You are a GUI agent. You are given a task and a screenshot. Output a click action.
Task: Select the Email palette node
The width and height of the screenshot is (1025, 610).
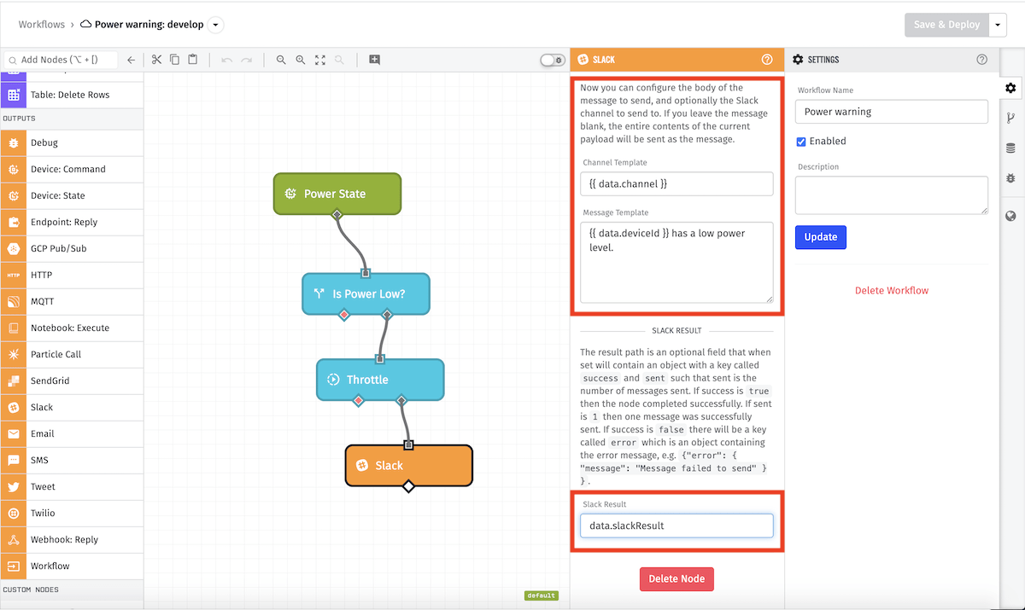click(x=72, y=433)
